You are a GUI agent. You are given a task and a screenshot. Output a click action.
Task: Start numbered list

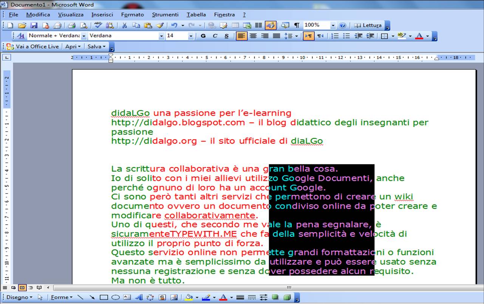coord(335,36)
